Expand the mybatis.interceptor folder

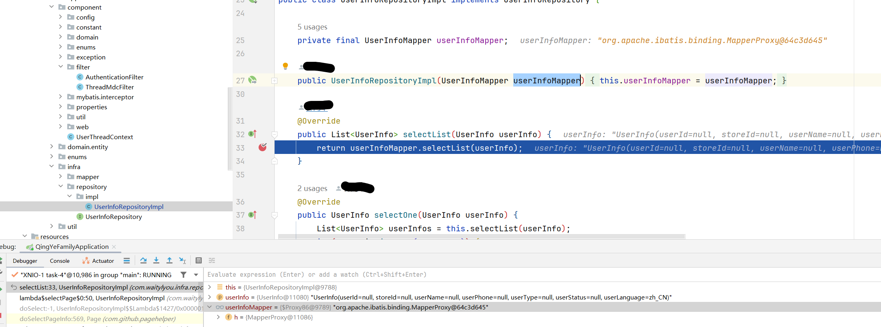60,97
